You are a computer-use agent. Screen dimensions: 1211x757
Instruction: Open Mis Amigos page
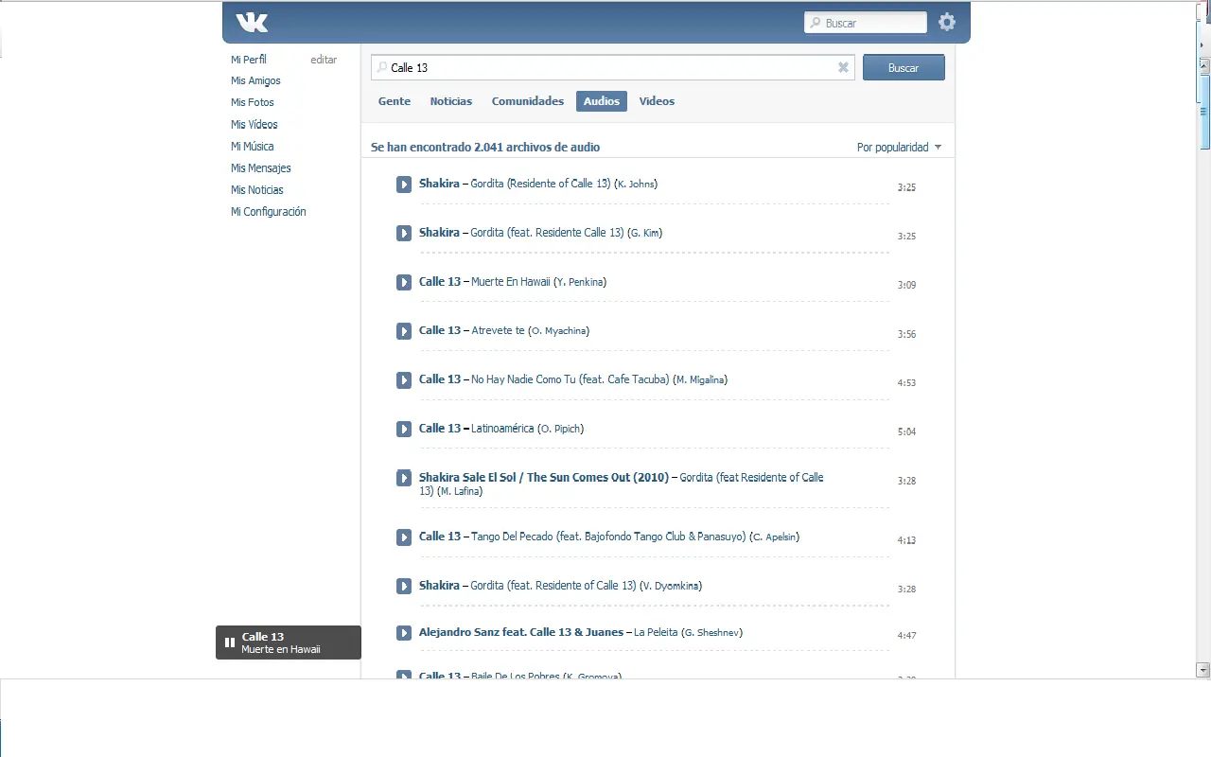point(255,81)
